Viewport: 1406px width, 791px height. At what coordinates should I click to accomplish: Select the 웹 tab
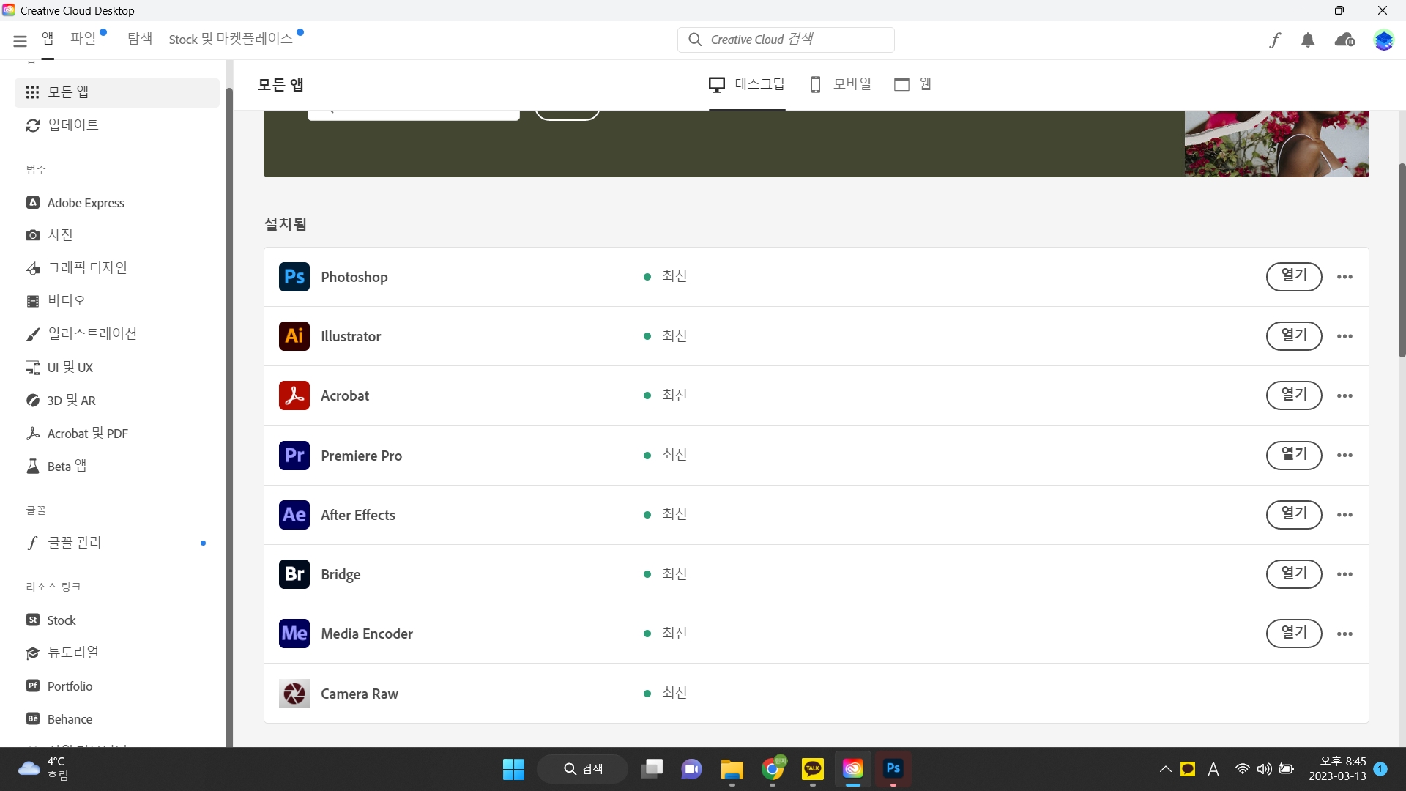tap(912, 84)
